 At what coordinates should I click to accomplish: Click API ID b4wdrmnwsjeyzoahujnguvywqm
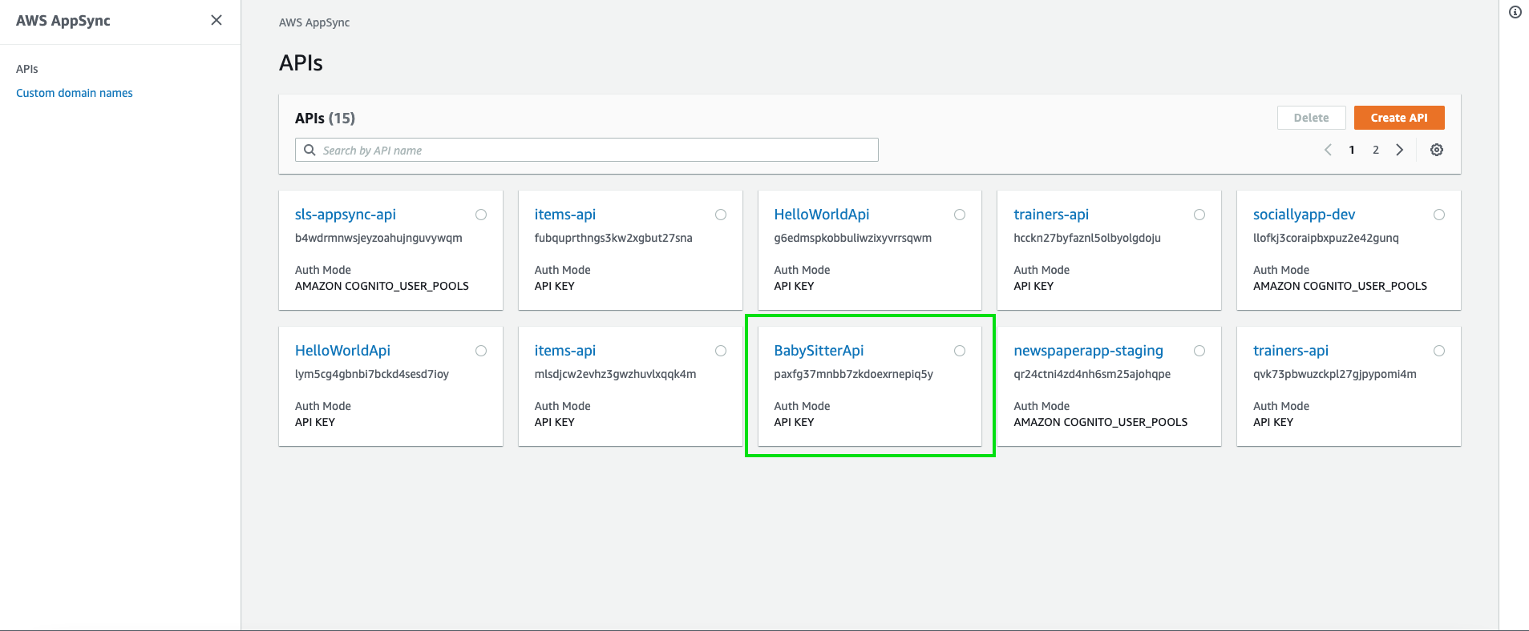[x=378, y=238]
